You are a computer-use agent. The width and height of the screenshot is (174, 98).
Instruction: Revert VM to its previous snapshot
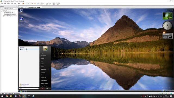click(x=35, y=4)
